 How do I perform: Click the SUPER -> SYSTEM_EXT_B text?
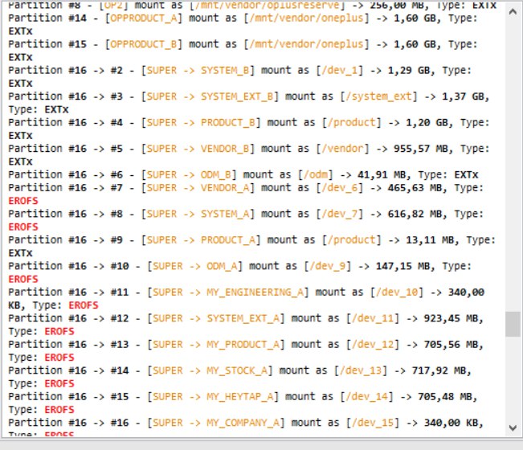pos(210,96)
